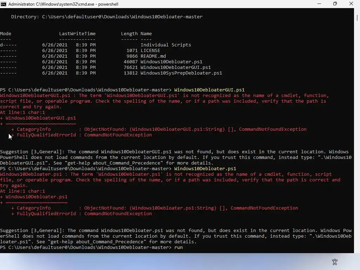This screenshot has width=360, height=270.
Task: Click file length value '1071'
Action: click(x=132, y=51)
